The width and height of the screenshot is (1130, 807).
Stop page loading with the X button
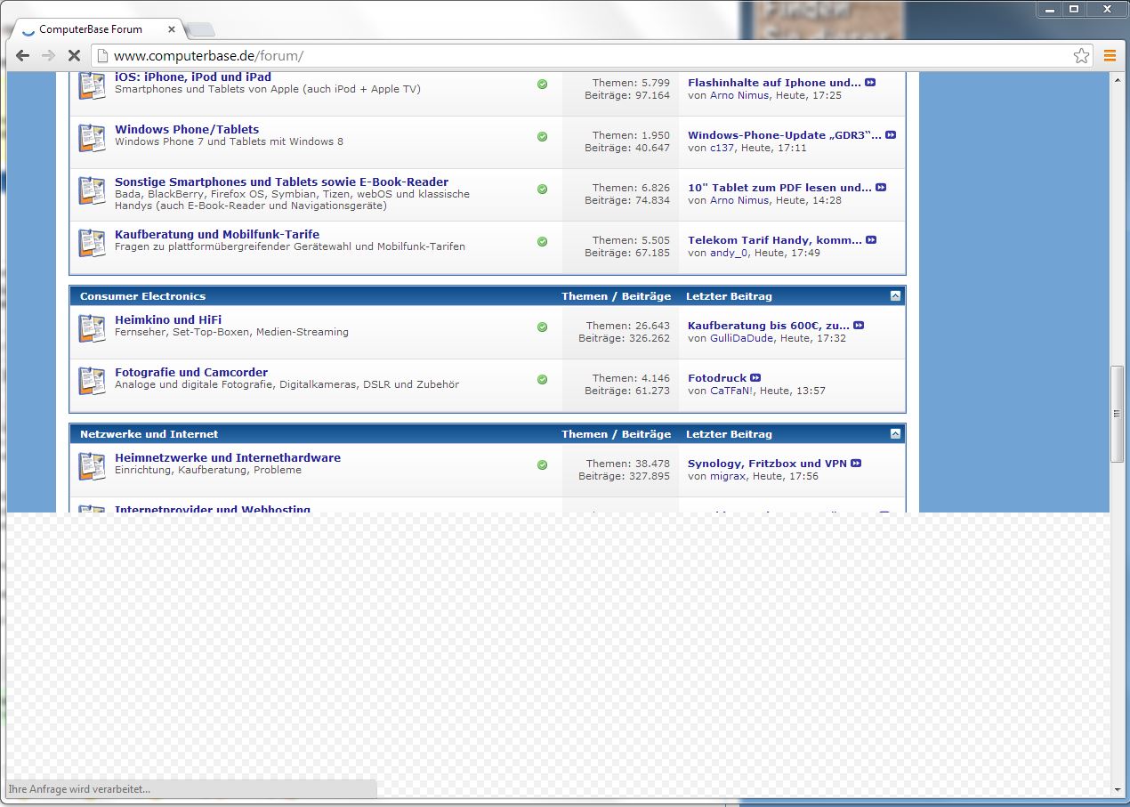tap(75, 56)
